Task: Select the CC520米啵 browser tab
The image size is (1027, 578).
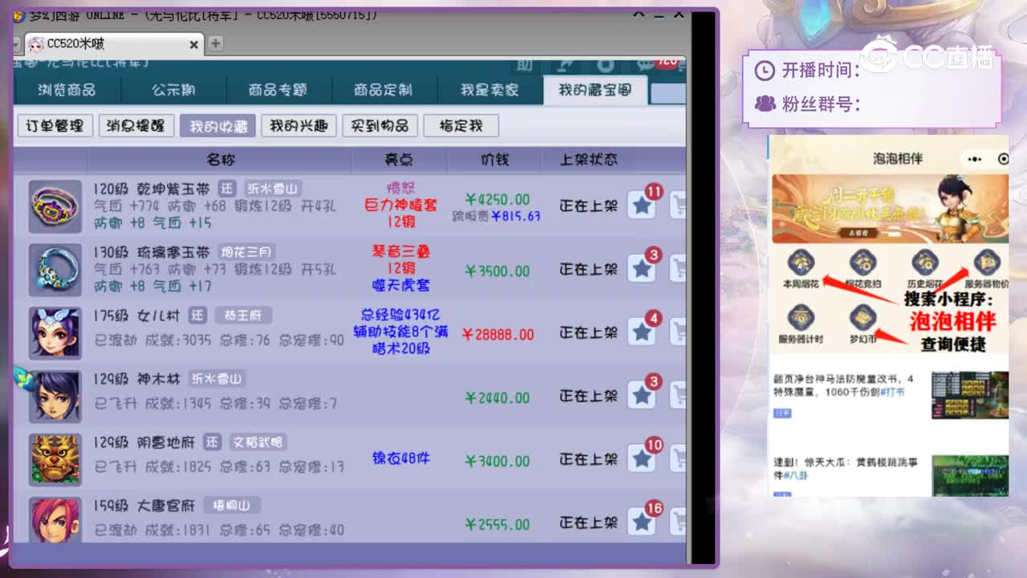Action: 113,44
